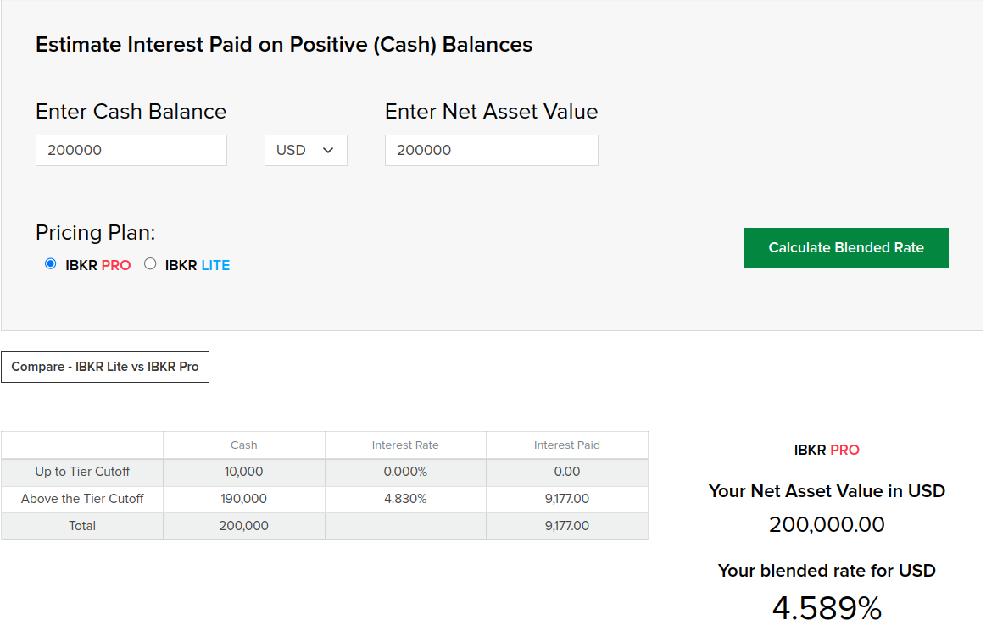Screen dimensions: 986x636
Task: Click the Total row label
Action: [82, 526]
